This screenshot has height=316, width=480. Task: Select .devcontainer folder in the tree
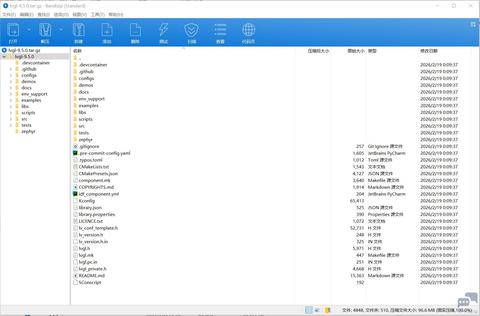click(x=35, y=63)
